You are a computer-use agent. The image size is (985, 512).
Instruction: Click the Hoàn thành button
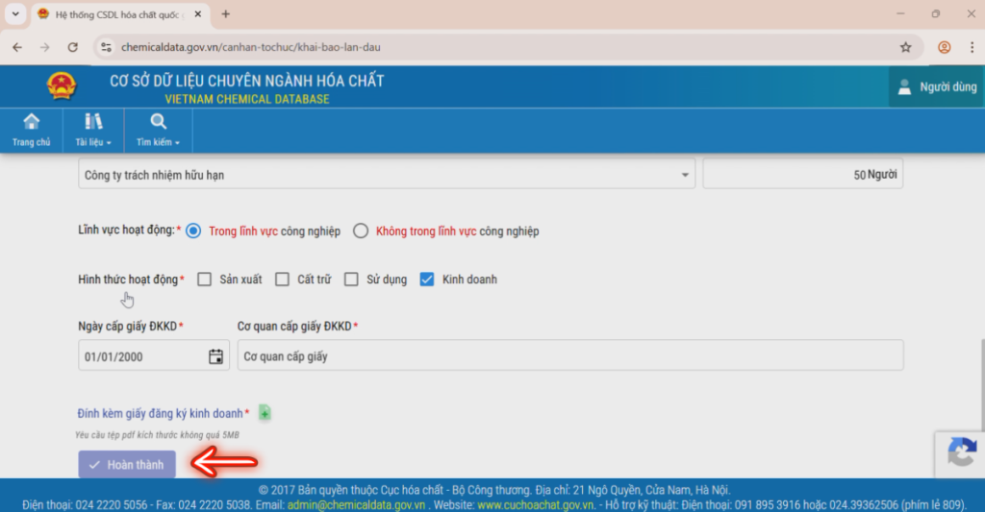click(x=127, y=464)
